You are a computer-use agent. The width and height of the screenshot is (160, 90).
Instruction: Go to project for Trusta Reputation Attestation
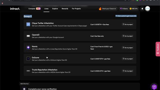pos(127,71)
